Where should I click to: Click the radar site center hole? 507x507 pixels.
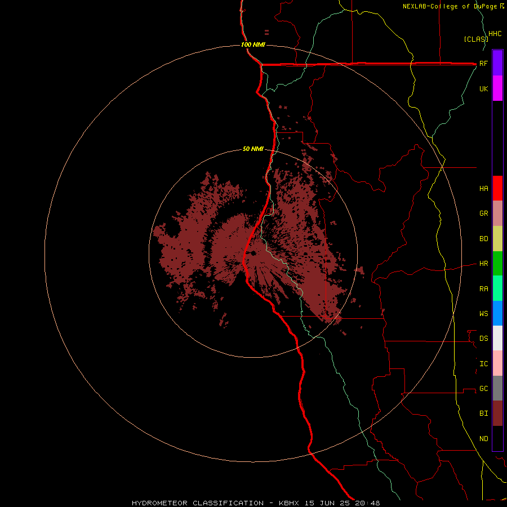pyautogui.click(x=253, y=253)
